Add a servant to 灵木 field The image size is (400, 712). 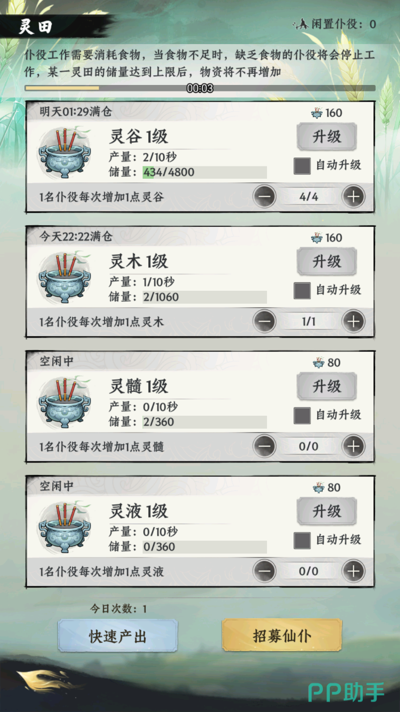coord(353,322)
